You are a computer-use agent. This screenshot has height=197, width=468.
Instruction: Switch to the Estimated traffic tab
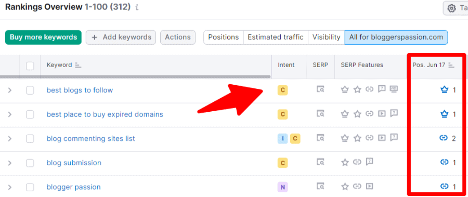tap(276, 37)
